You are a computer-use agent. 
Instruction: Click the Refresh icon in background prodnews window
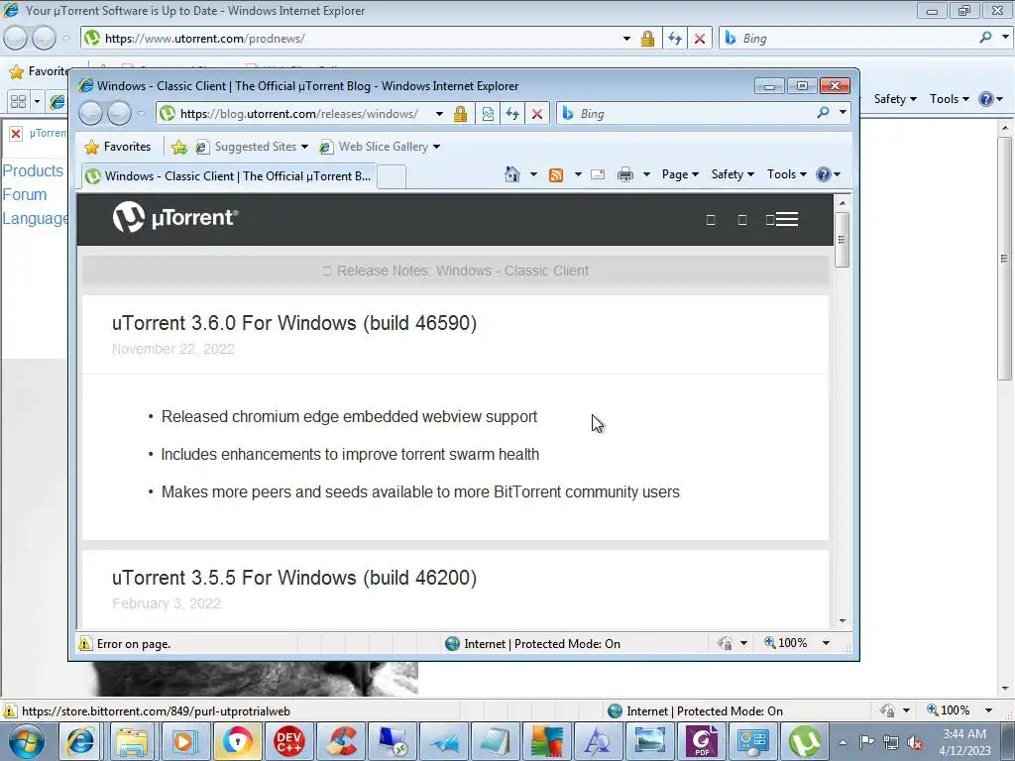(x=675, y=39)
